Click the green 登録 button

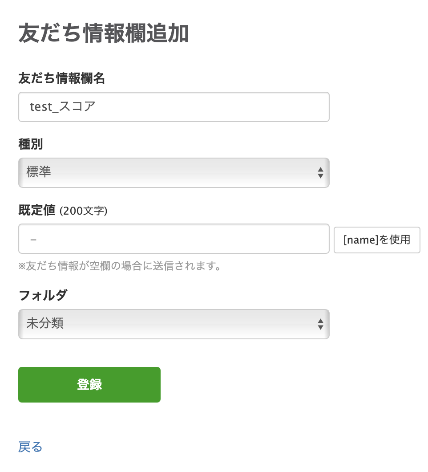tap(89, 384)
